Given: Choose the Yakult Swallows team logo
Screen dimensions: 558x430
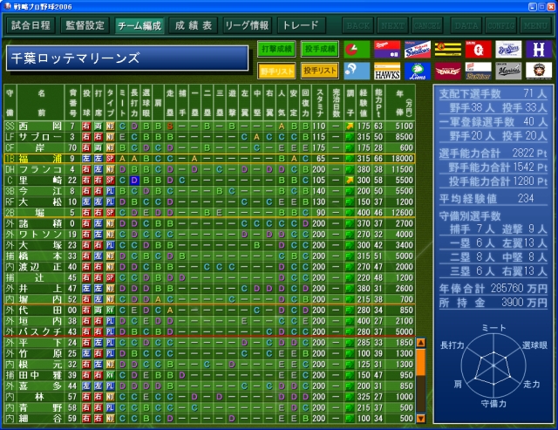Looking at the screenshot, I should (x=418, y=49).
